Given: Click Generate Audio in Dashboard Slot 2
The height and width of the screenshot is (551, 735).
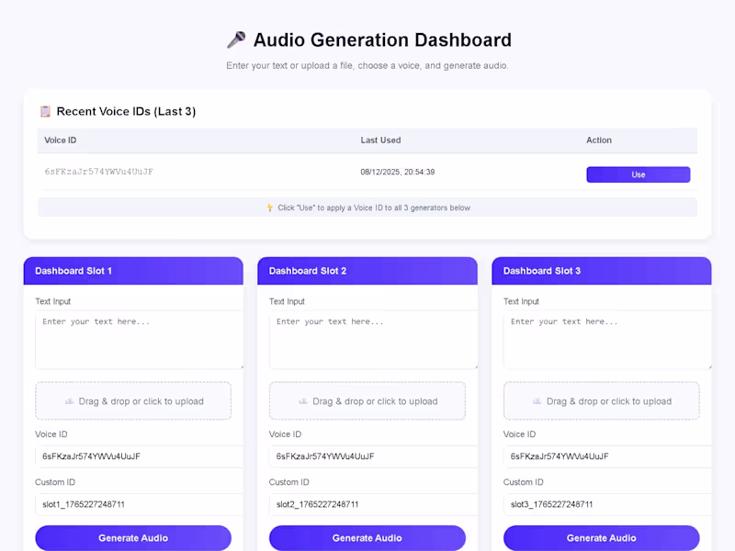Looking at the screenshot, I should 367,538.
